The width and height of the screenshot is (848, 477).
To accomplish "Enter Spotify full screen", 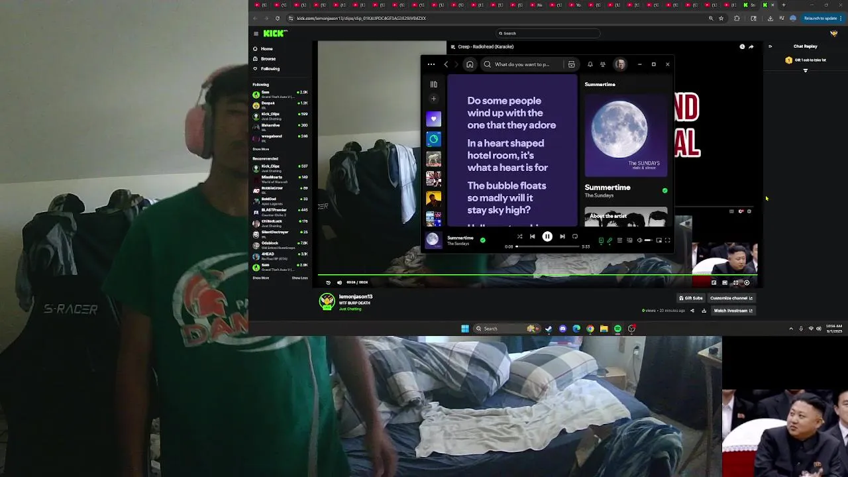I will (x=667, y=240).
